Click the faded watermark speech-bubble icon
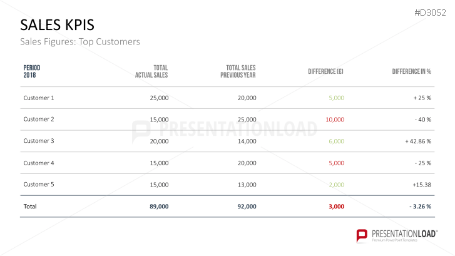The height and width of the screenshot is (256, 455). [x=142, y=129]
